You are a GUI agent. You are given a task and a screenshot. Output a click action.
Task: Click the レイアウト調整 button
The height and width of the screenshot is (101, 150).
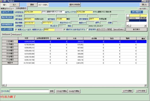pyautogui.click(x=127, y=91)
